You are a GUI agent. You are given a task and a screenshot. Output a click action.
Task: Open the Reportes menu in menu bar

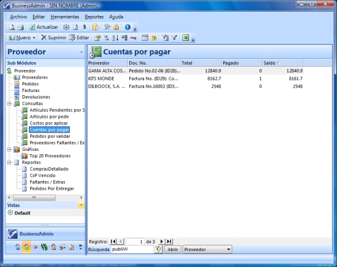tap(94, 17)
